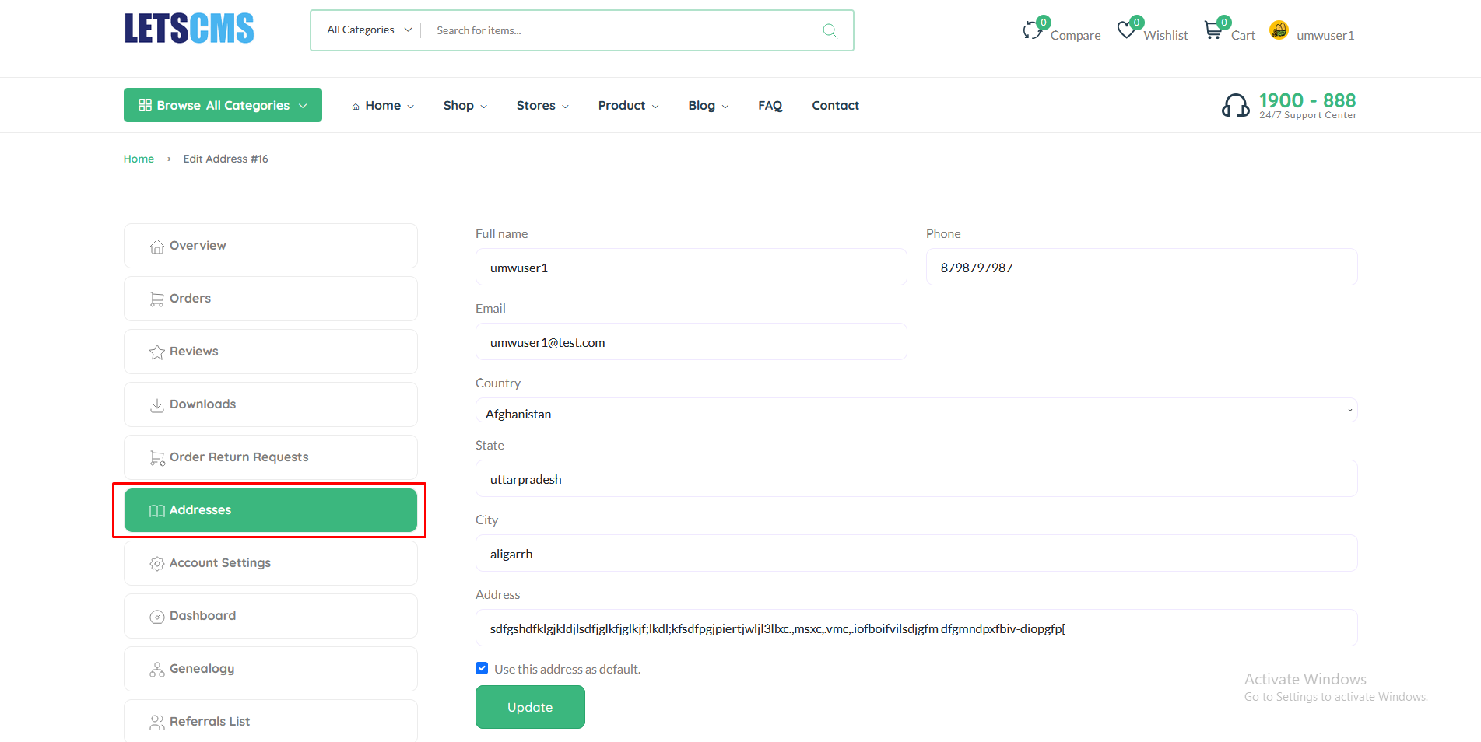Click the shopping Cart icon
1481x742 pixels.
(1213, 30)
